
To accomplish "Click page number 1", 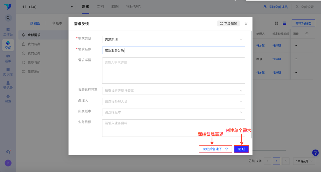I will click(277, 161).
